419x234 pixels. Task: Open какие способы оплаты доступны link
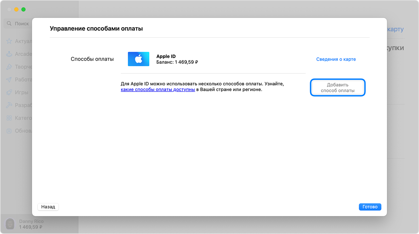(x=158, y=89)
